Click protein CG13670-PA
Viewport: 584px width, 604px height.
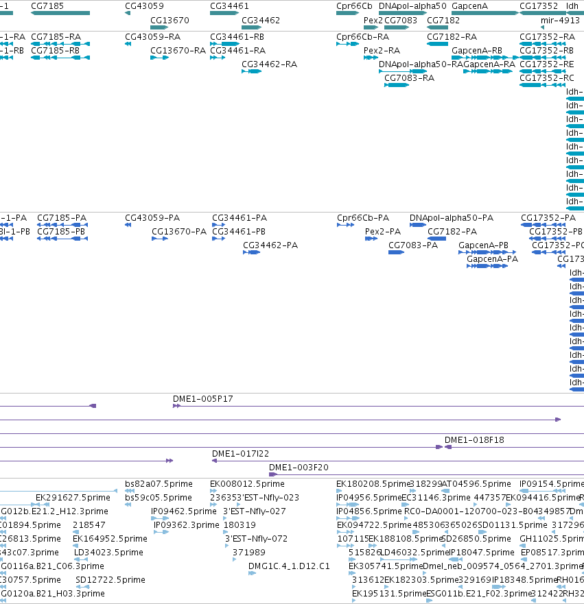[x=179, y=232]
